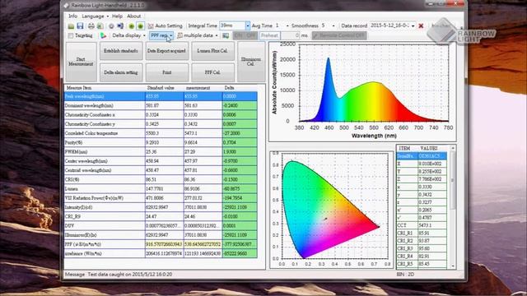Open the Help menu
Image resolution: width=527 pixels, height=296 pixels.
[x=117, y=16]
